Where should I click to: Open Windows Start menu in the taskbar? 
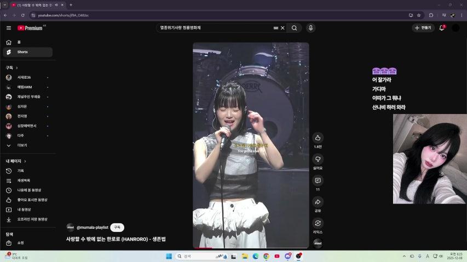pyautogui.click(x=169, y=256)
